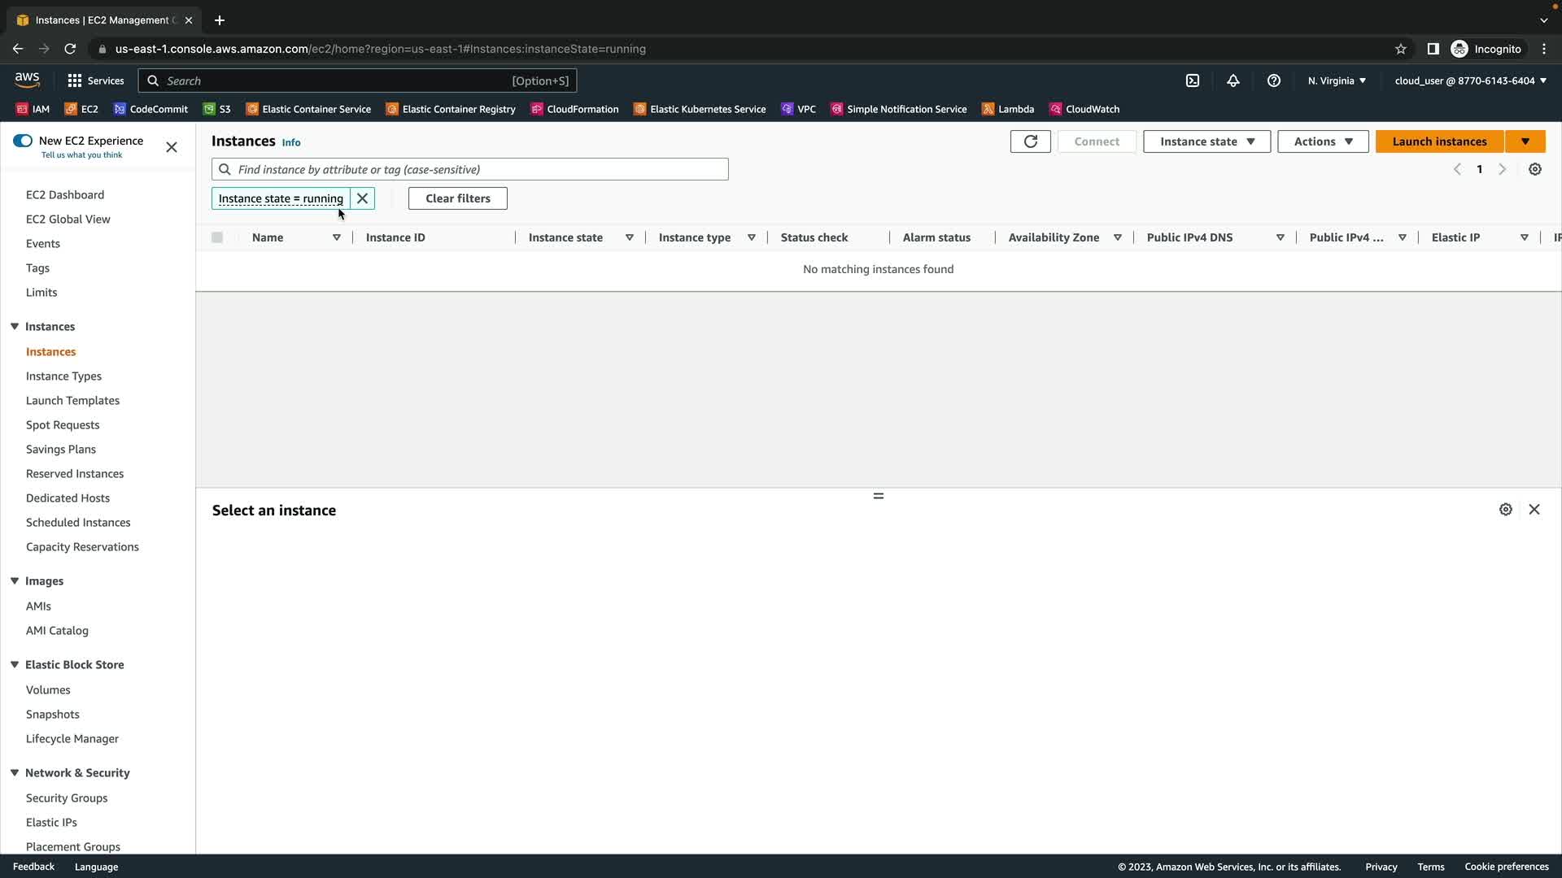
Task: Open the notifications bell icon
Action: pos(1233,80)
